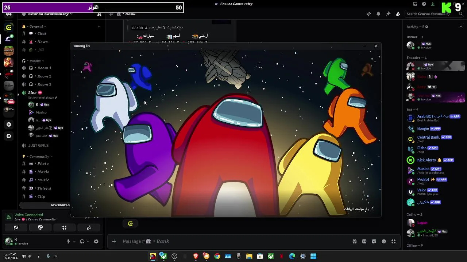Collapse the General category

(x=36, y=27)
